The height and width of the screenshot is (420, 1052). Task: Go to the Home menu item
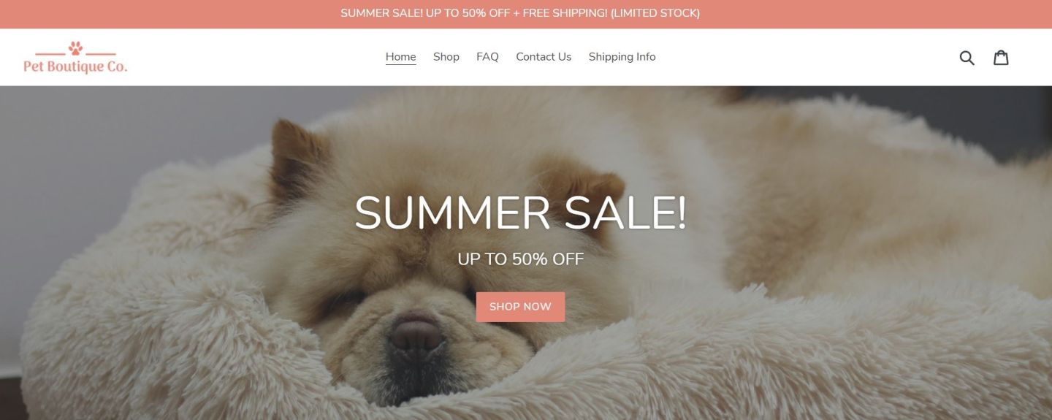coord(401,57)
